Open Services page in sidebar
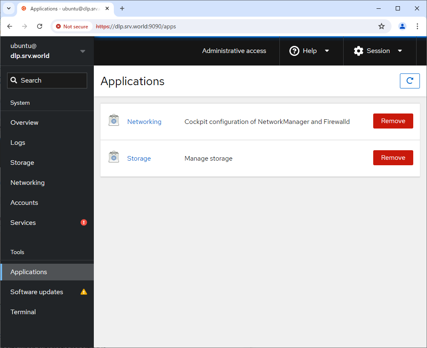Image resolution: width=427 pixels, height=348 pixels. 47,223
